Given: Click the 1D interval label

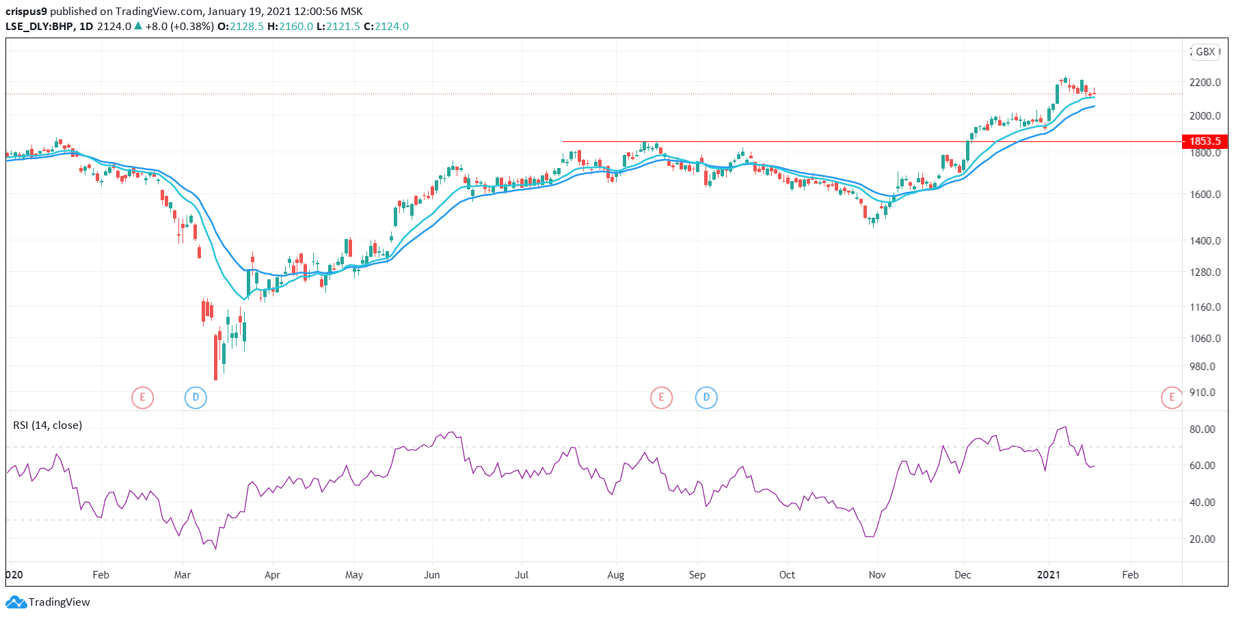Looking at the screenshot, I should point(86,27).
